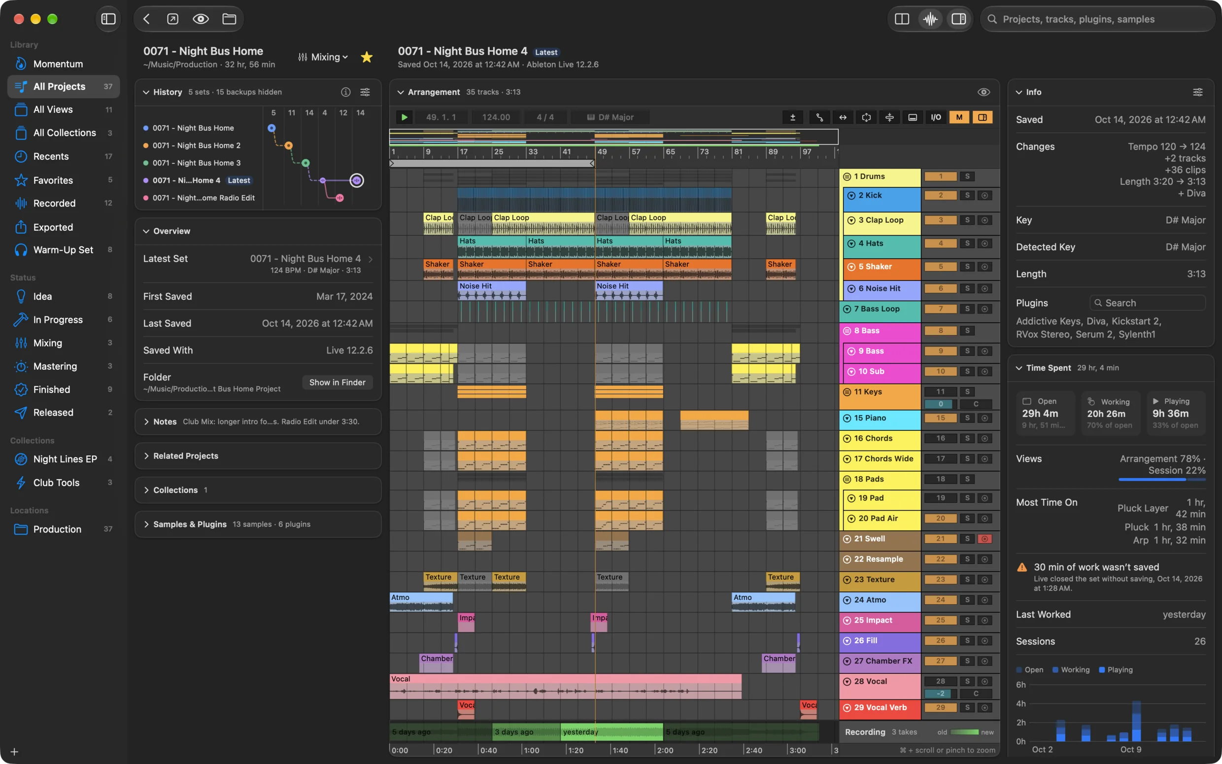This screenshot has height=764, width=1222.
Task: Toggle the preview eye icon in top toolbar
Action: pos(201,19)
